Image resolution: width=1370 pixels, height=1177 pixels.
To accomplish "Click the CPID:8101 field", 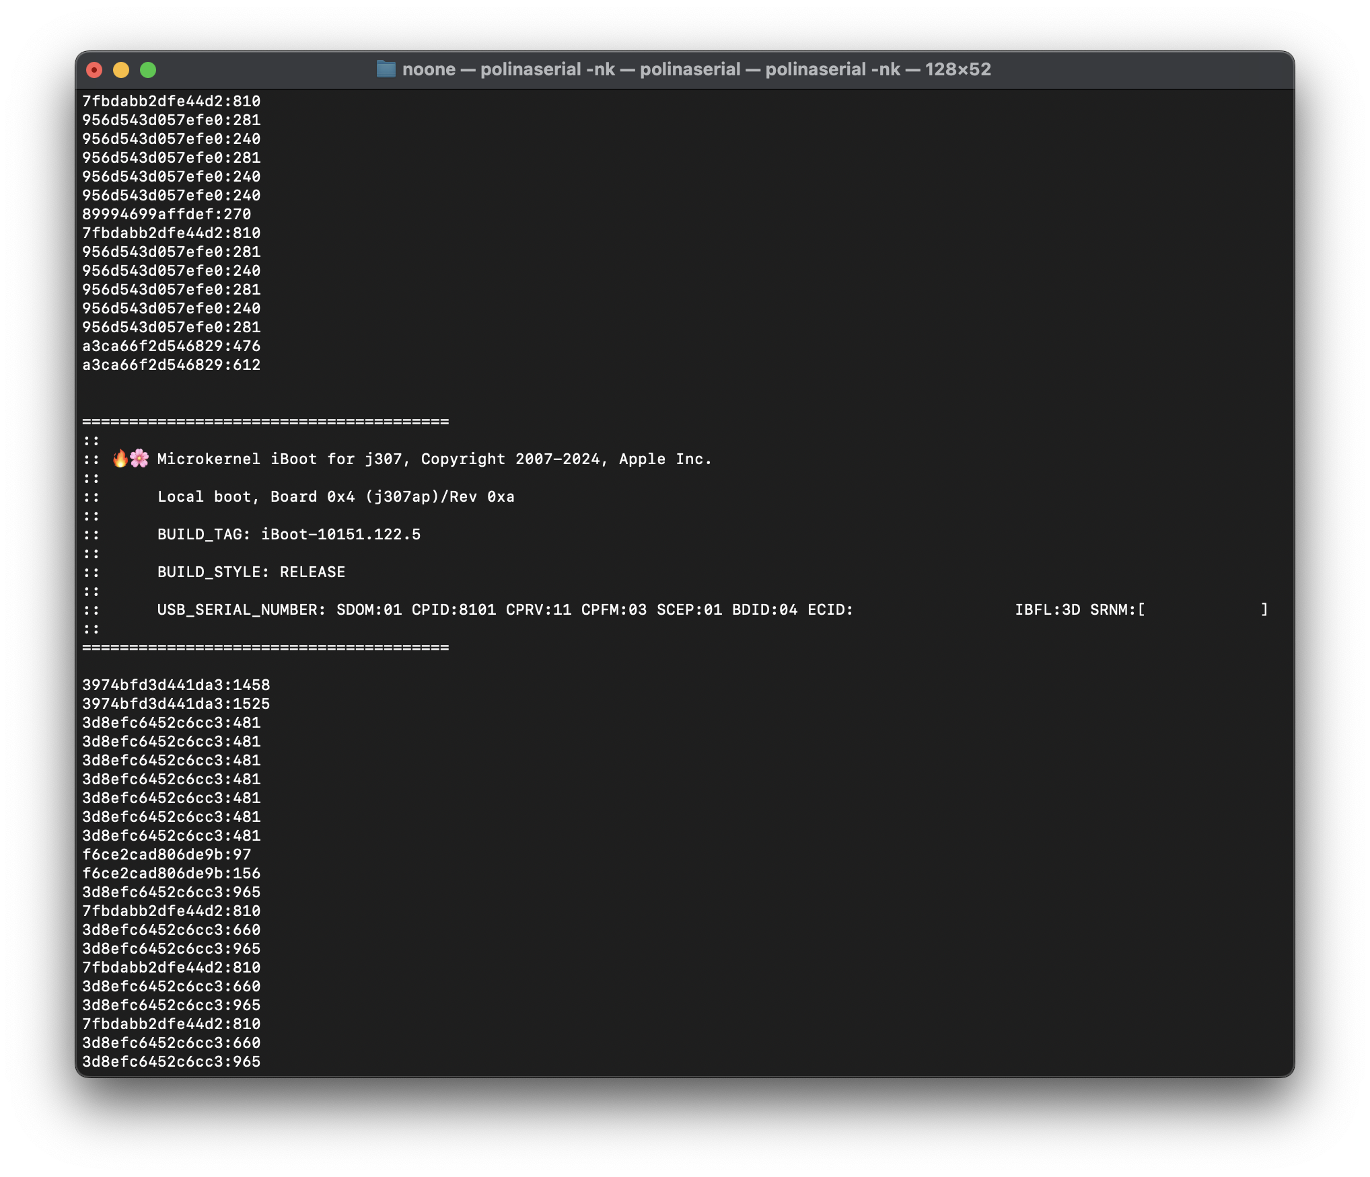I will coord(454,609).
